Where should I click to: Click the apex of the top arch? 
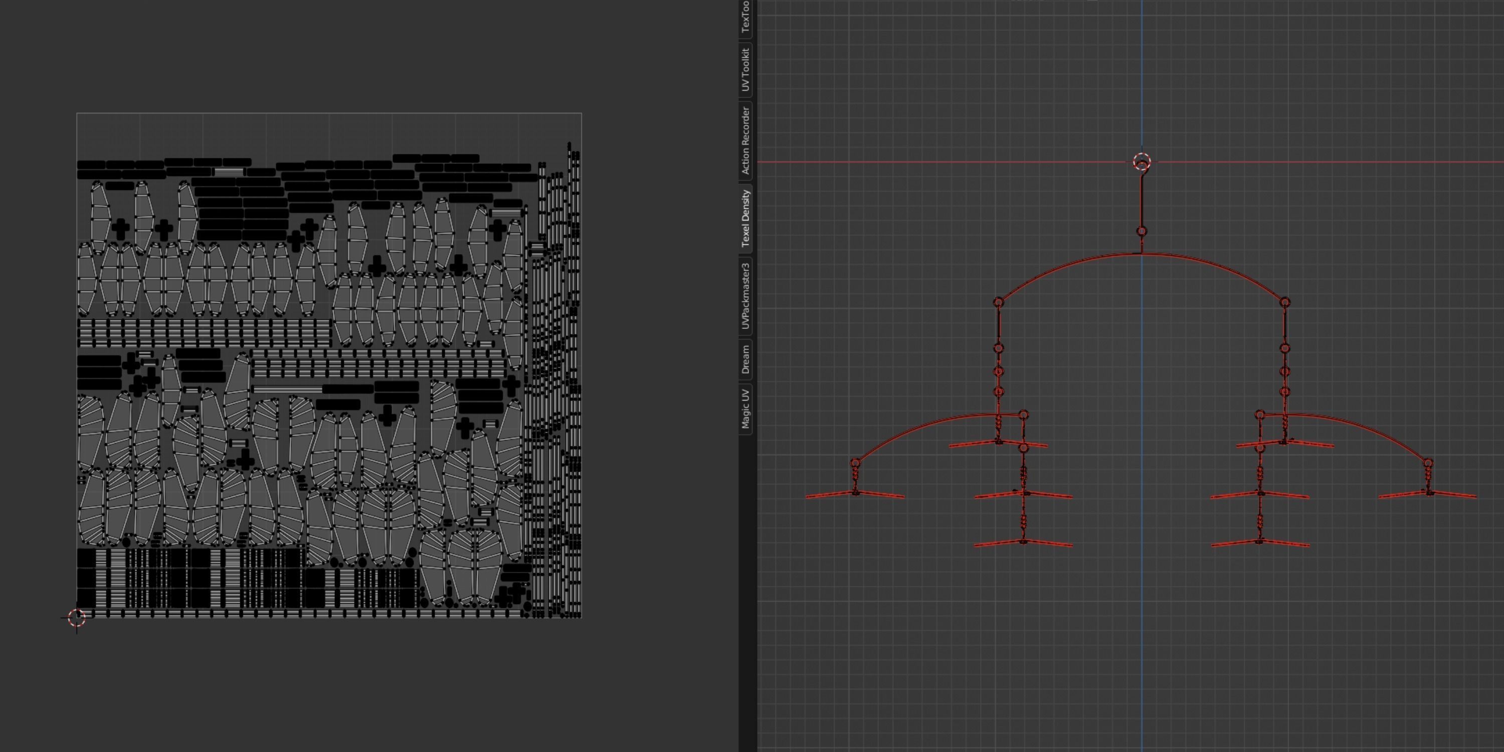point(1142,254)
